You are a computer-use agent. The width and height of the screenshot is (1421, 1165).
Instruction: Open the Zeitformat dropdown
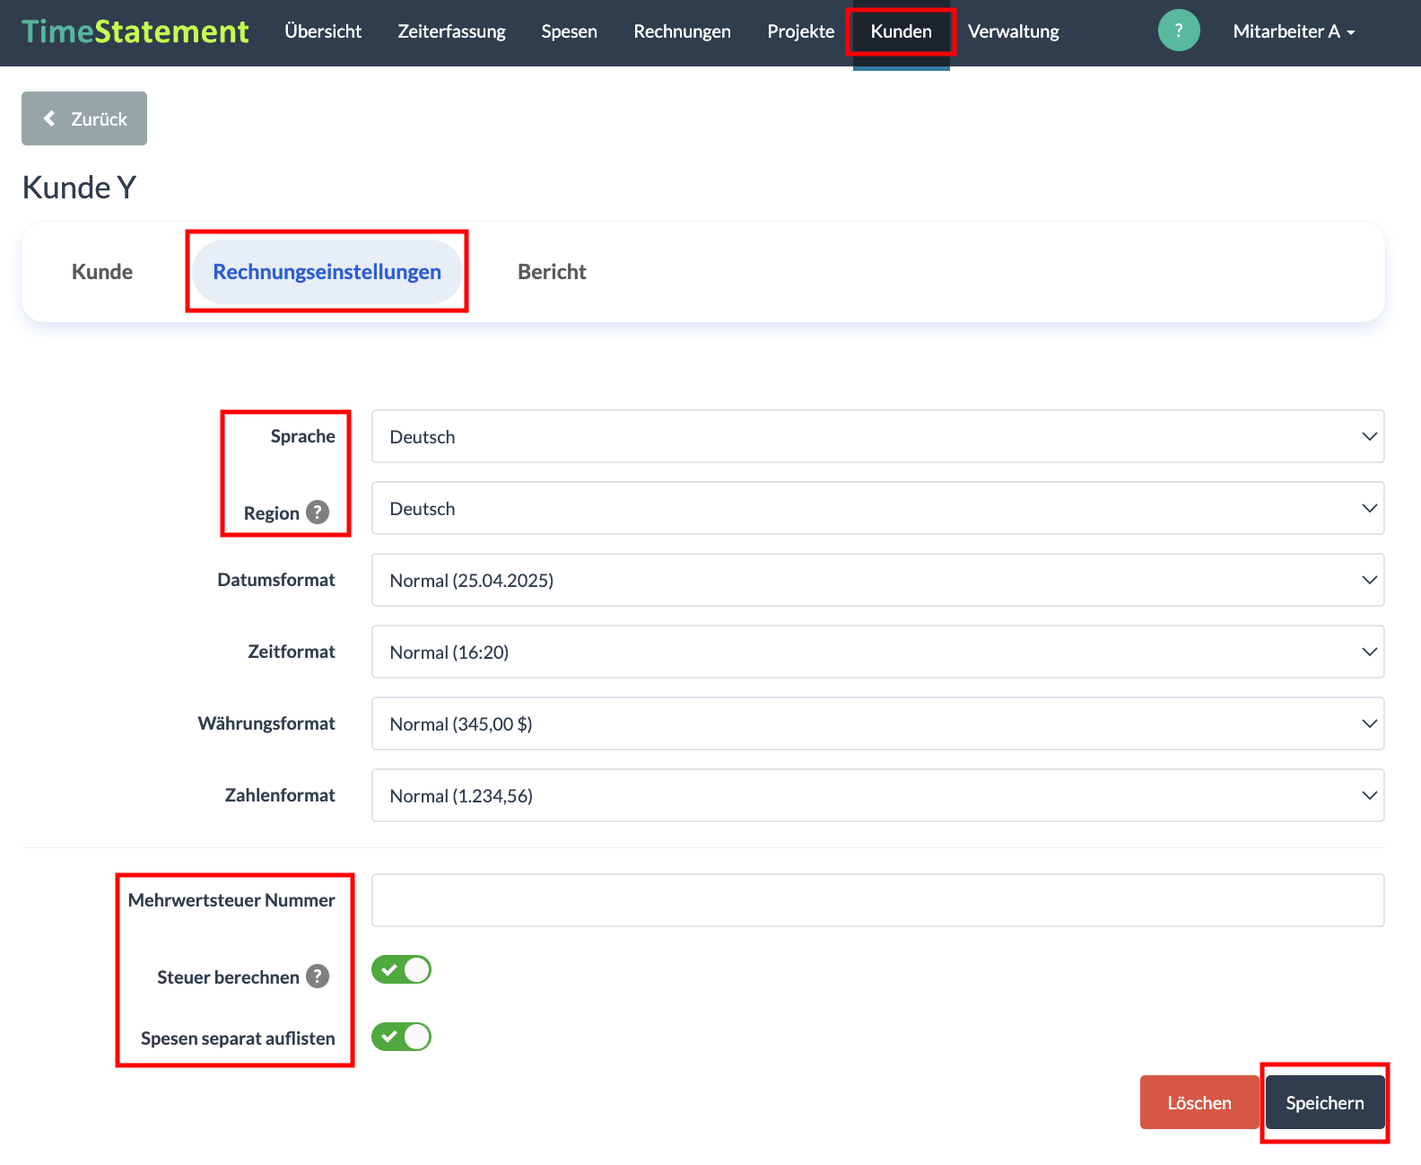tap(877, 652)
